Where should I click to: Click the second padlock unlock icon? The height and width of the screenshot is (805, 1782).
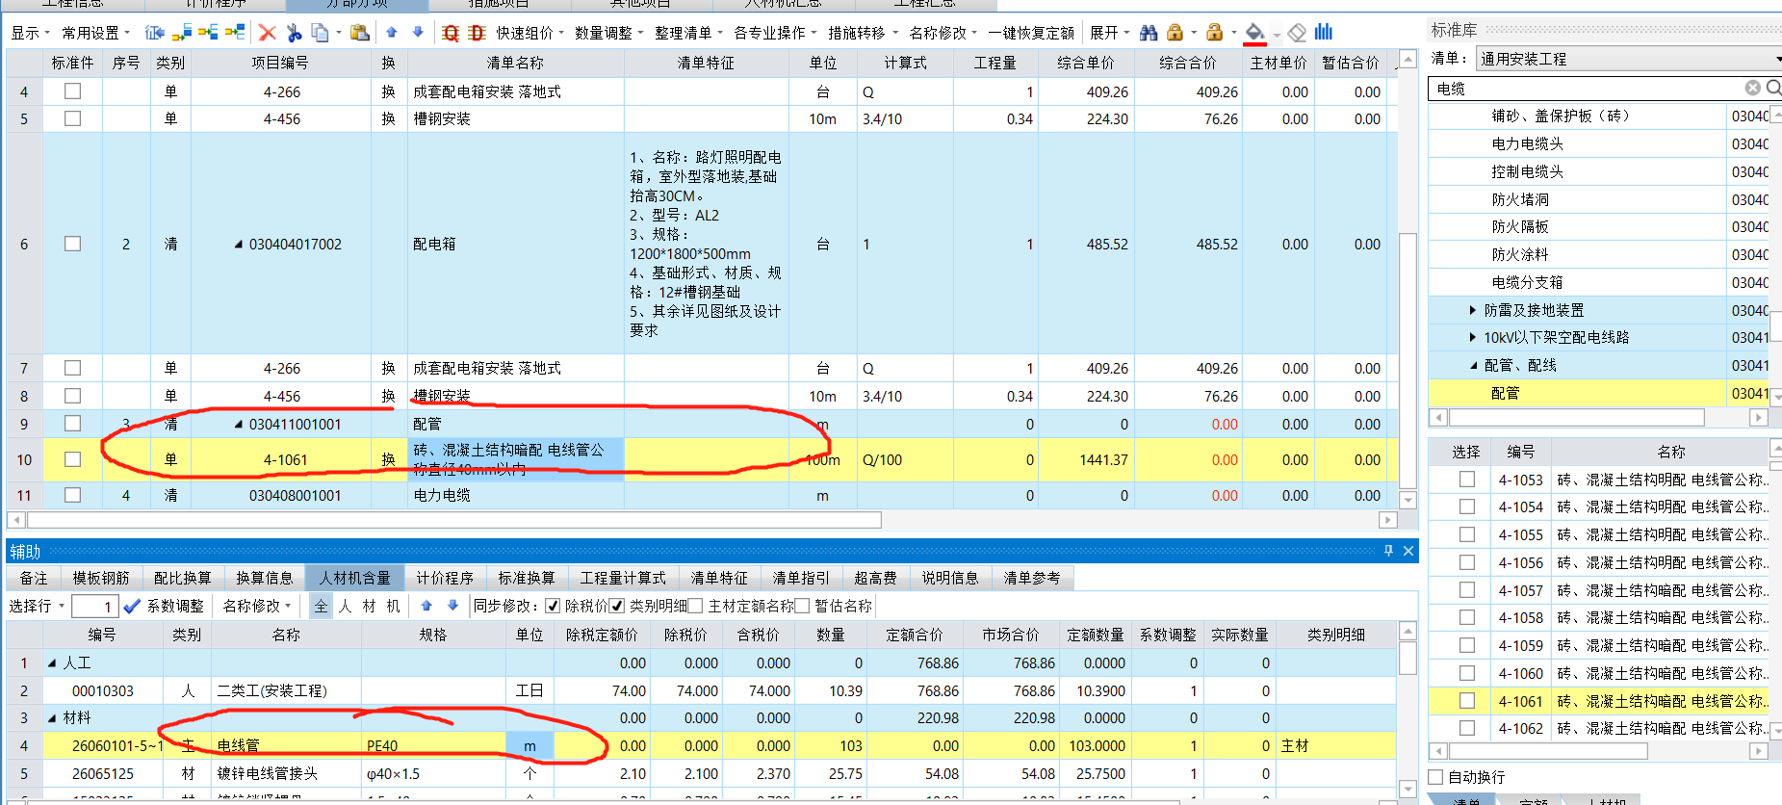click(1215, 33)
